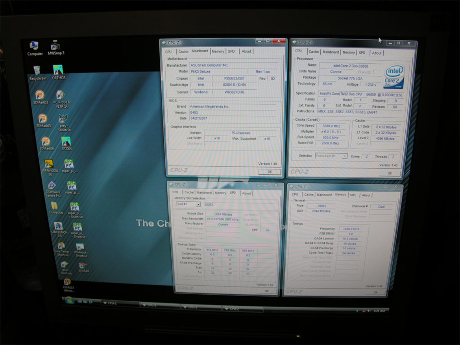Select the cpuz - Shortcut icon

(65, 268)
